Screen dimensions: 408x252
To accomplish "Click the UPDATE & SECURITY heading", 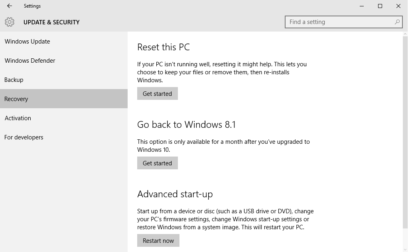I will coord(52,22).
